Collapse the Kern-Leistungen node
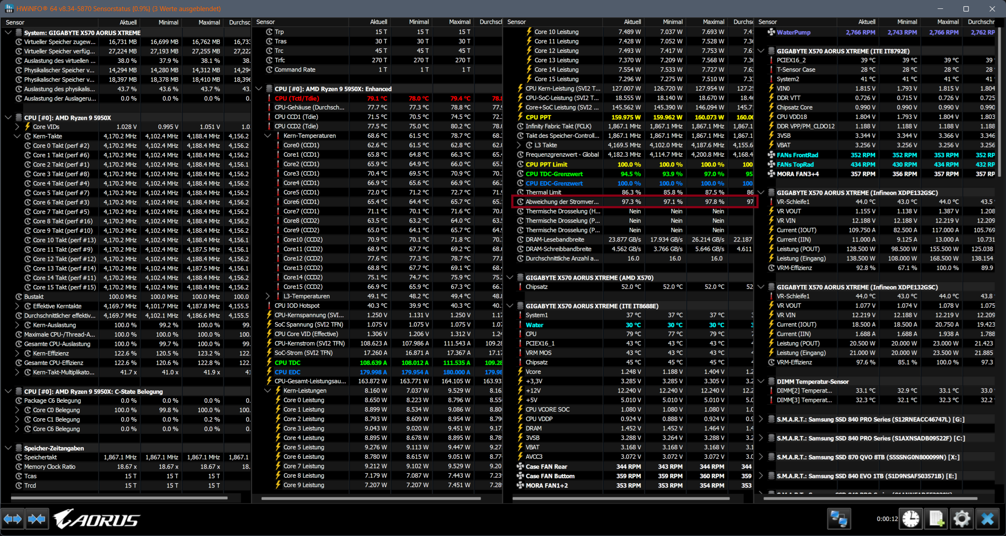This screenshot has height=536, width=1006. click(x=267, y=391)
